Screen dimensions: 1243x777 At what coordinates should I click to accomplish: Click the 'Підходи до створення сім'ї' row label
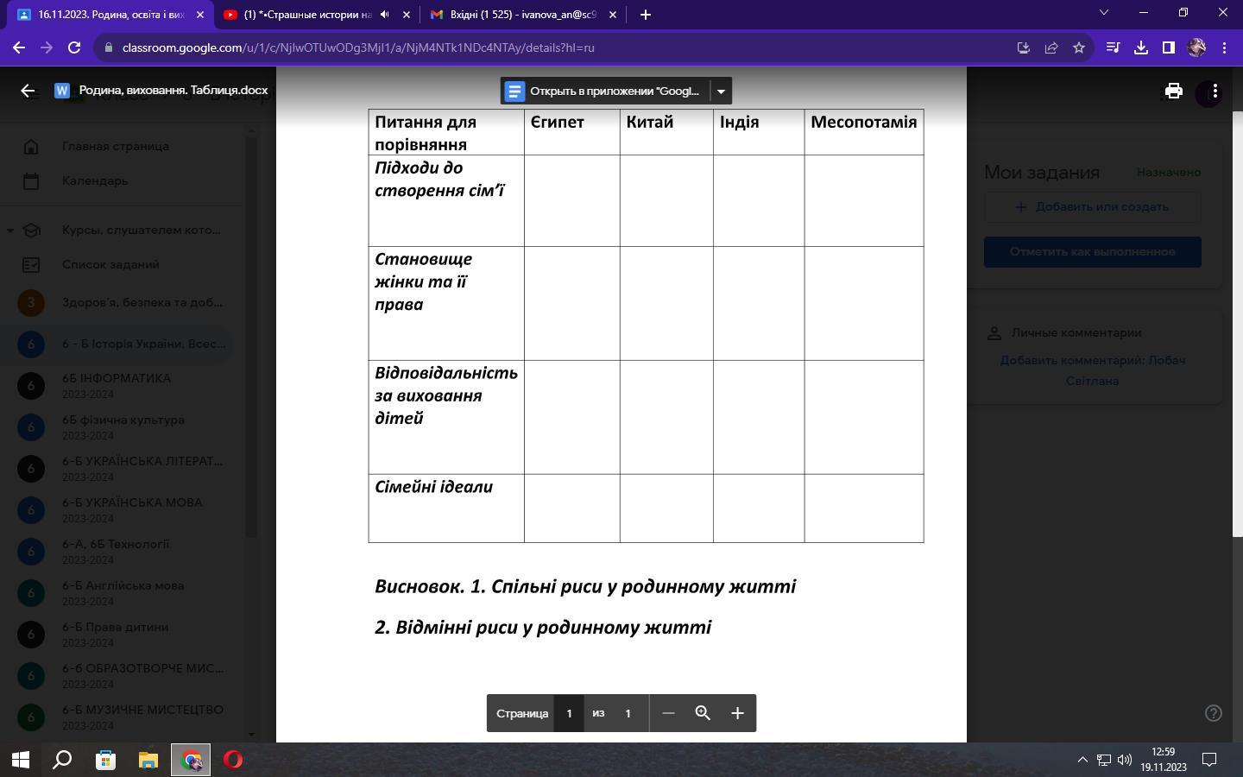pyautogui.click(x=439, y=179)
